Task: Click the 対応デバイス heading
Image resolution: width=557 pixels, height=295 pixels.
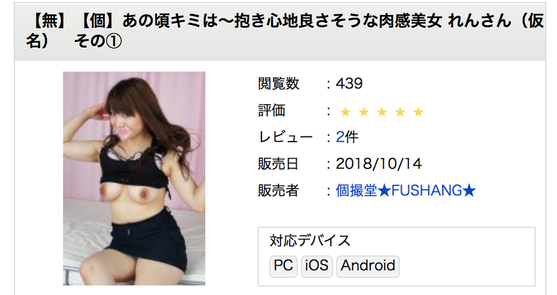Action: pos(310,241)
